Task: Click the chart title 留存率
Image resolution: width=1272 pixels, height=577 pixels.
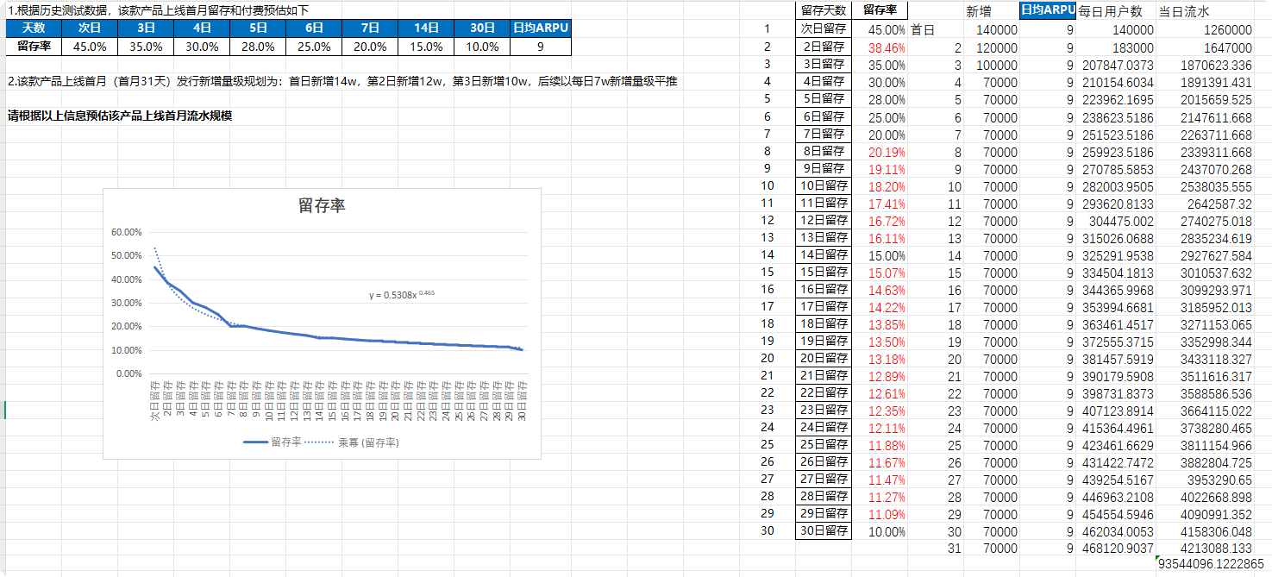Action: (322, 205)
